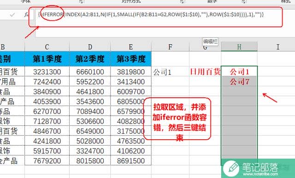Image resolution: width=295 pixels, height=178 pixels.
Task: Select column C header
Action: click(x=47, y=47)
